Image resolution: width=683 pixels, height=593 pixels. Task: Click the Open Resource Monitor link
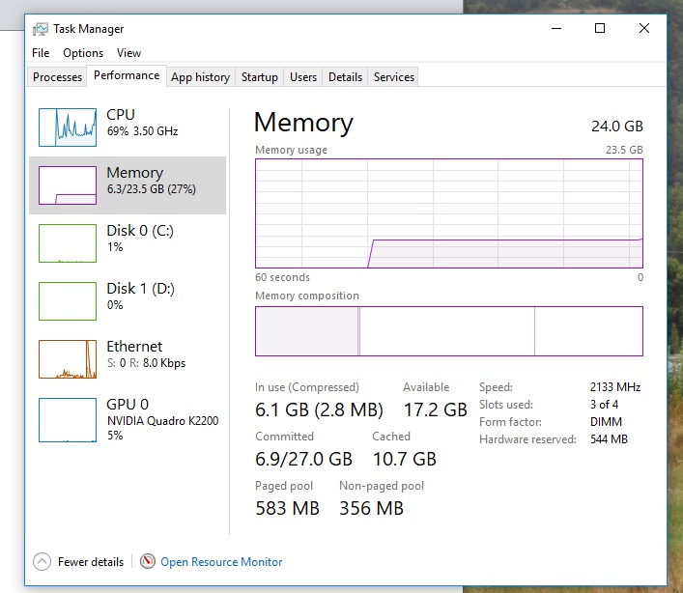tap(221, 561)
